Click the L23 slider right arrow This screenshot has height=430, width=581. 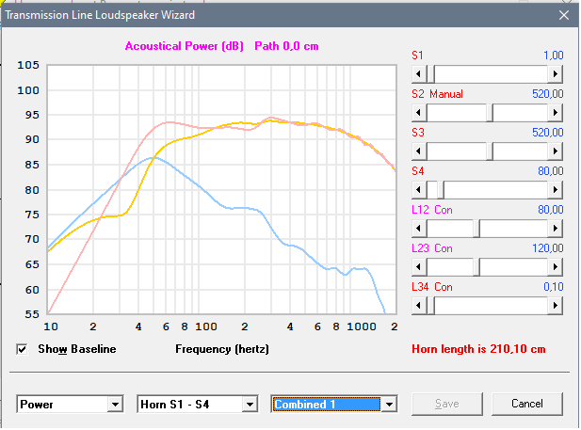pos(556,266)
